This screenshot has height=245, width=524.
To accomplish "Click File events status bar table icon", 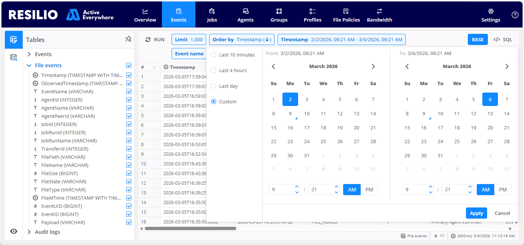I will pyautogui.click(x=403, y=236).
